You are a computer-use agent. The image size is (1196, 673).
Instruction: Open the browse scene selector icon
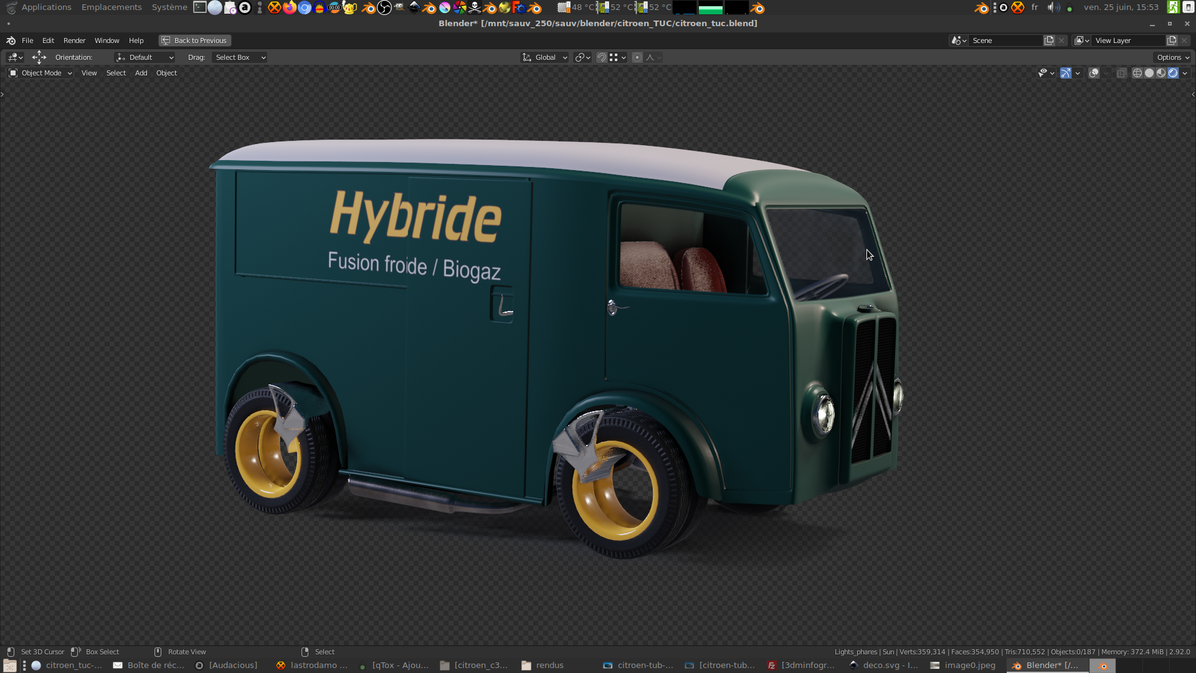[x=959, y=41]
